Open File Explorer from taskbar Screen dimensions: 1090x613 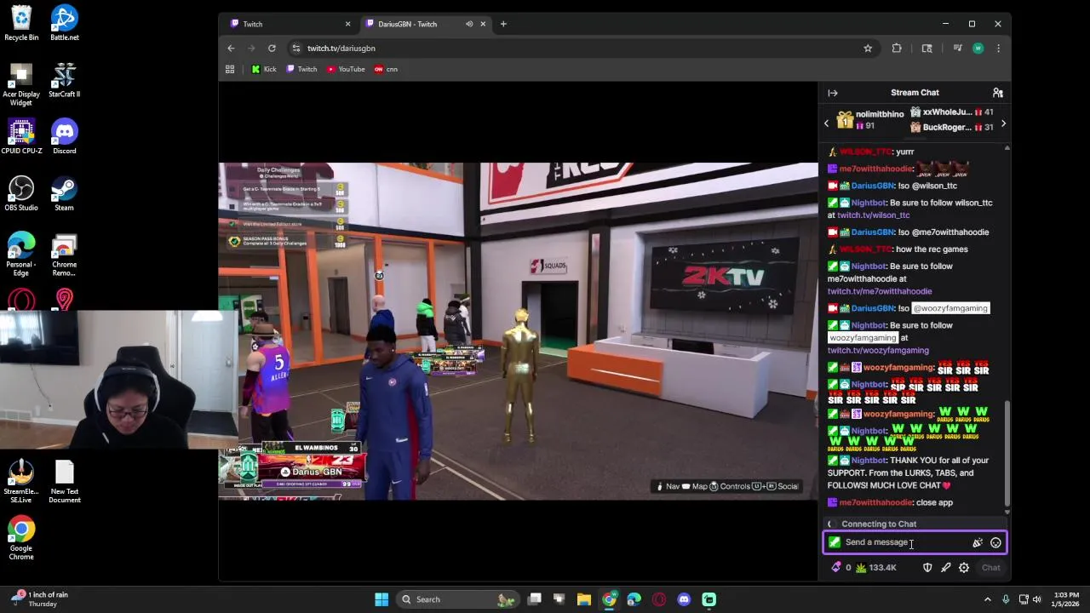[584, 599]
